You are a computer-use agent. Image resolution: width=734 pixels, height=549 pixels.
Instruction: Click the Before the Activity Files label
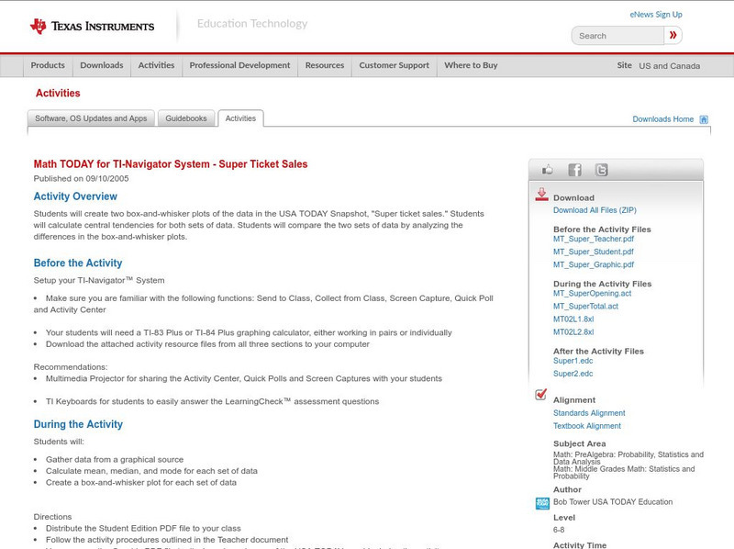[602, 230]
